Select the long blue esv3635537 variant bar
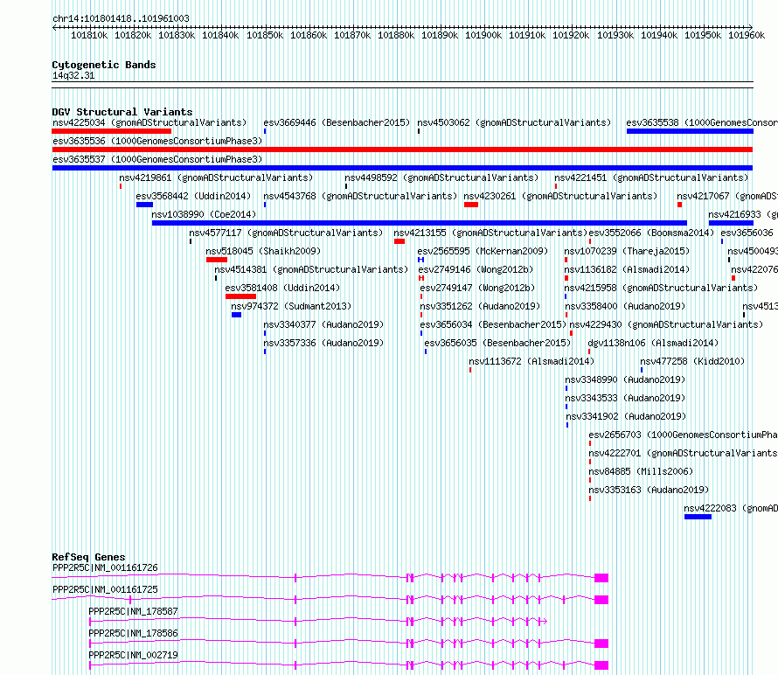This screenshot has height=675, width=778. tap(402, 168)
